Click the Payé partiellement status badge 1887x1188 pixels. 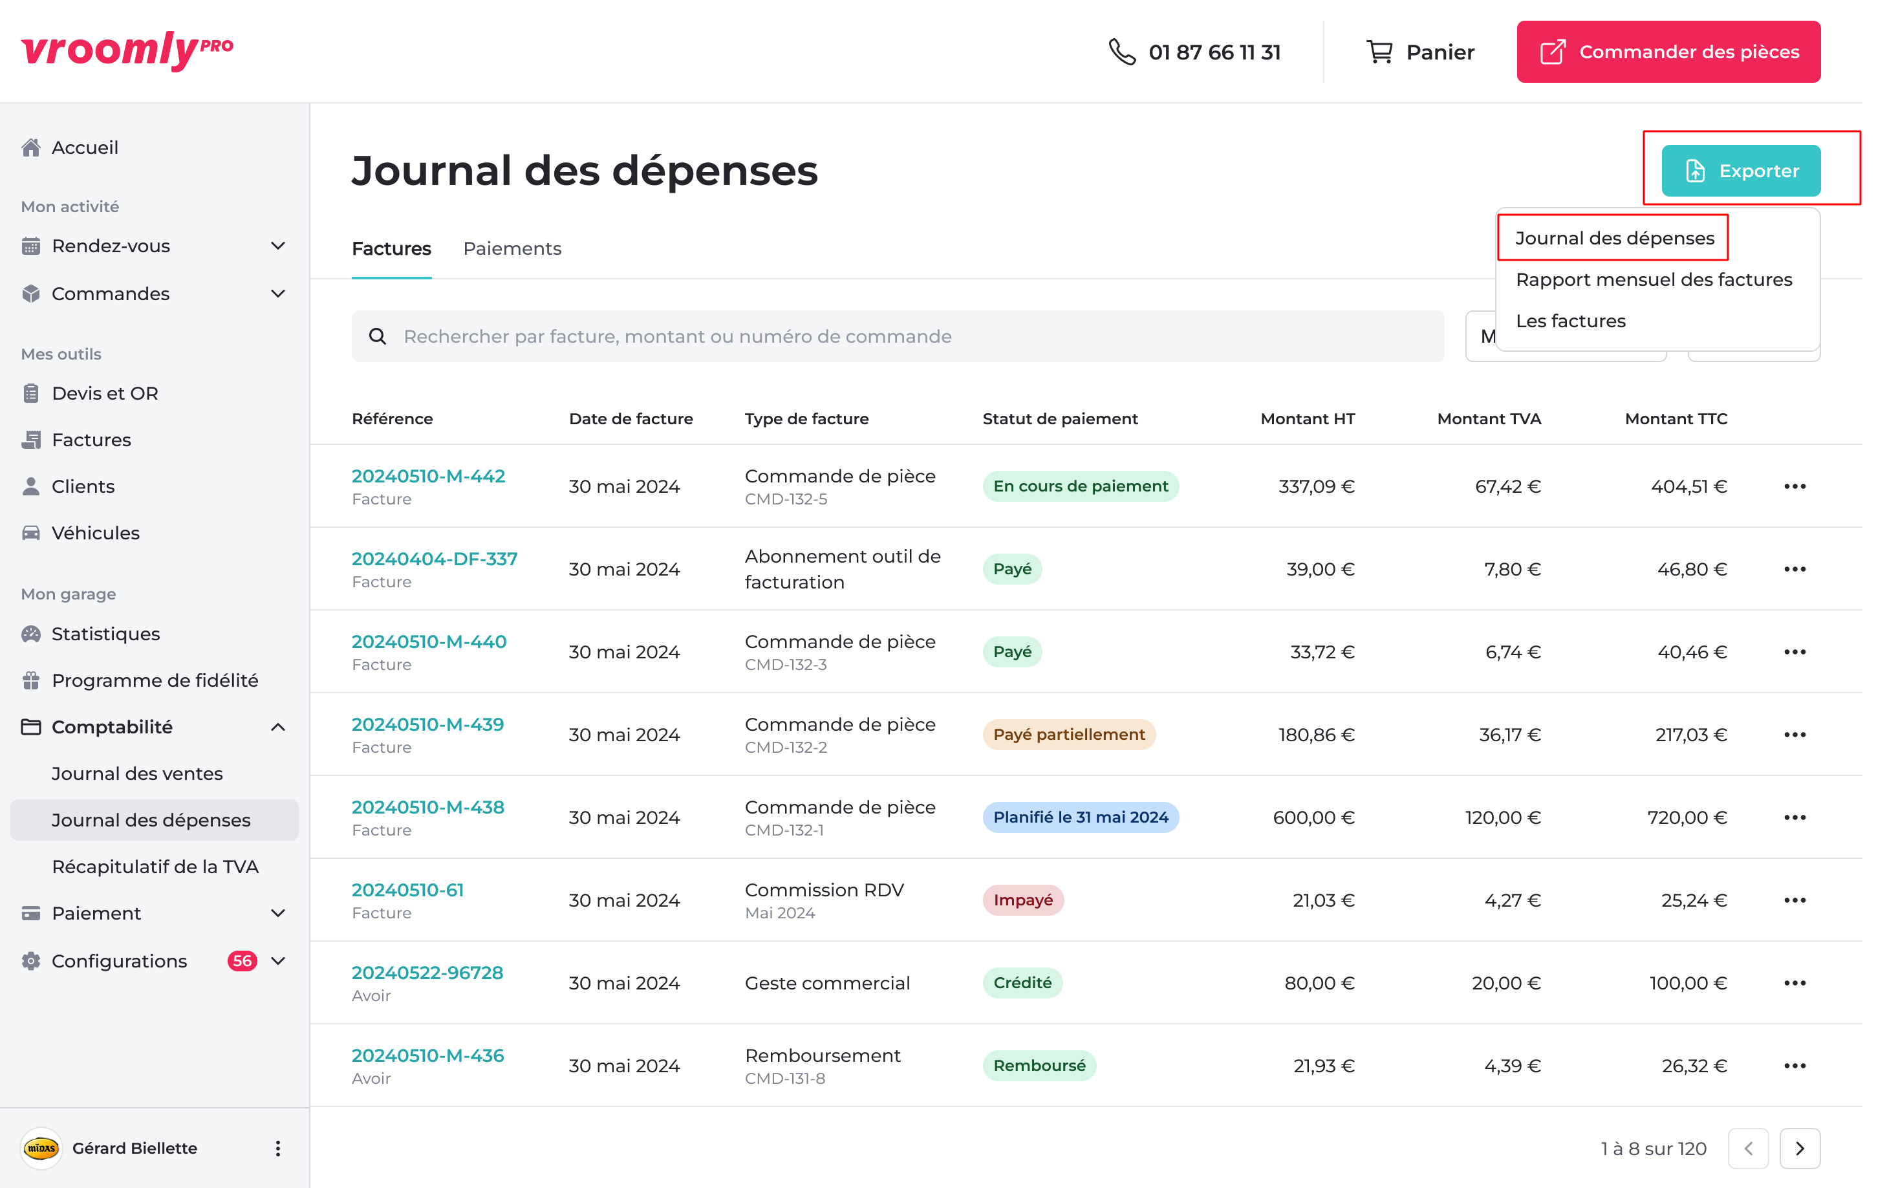(1069, 734)
